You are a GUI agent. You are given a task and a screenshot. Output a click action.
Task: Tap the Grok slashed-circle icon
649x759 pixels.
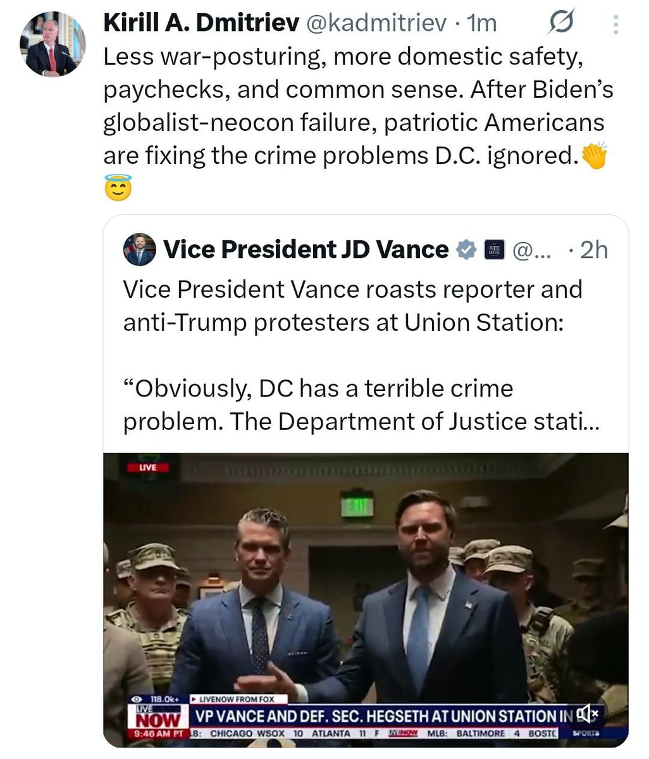[x=560, y=23]
